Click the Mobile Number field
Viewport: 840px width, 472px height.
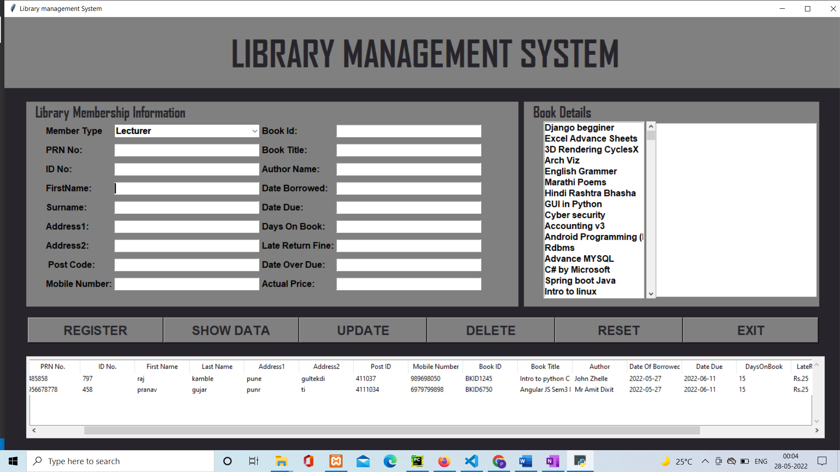187,284
